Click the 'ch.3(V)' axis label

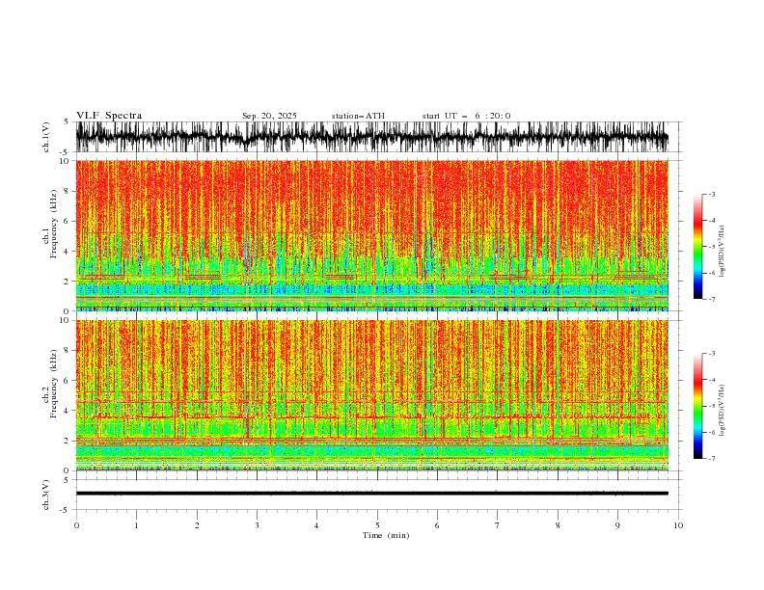click(46, 495)
